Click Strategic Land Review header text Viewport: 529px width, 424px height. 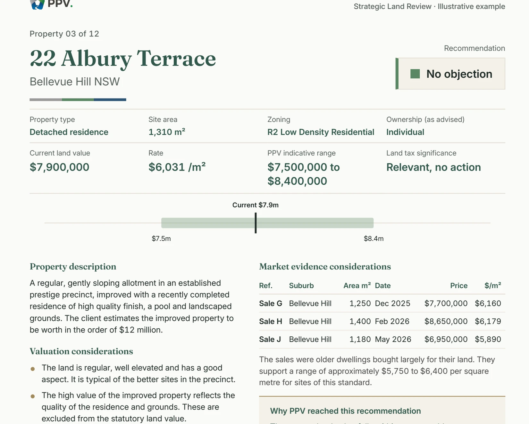pyautogui.click(x=392, y=6)
